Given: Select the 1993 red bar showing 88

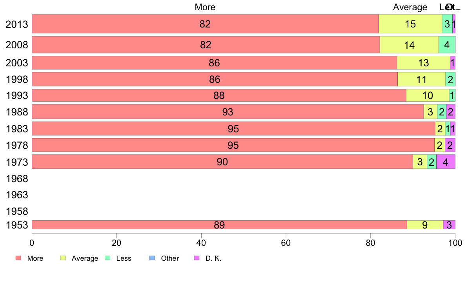Looking at the screenshot, I should pos(219,95).
